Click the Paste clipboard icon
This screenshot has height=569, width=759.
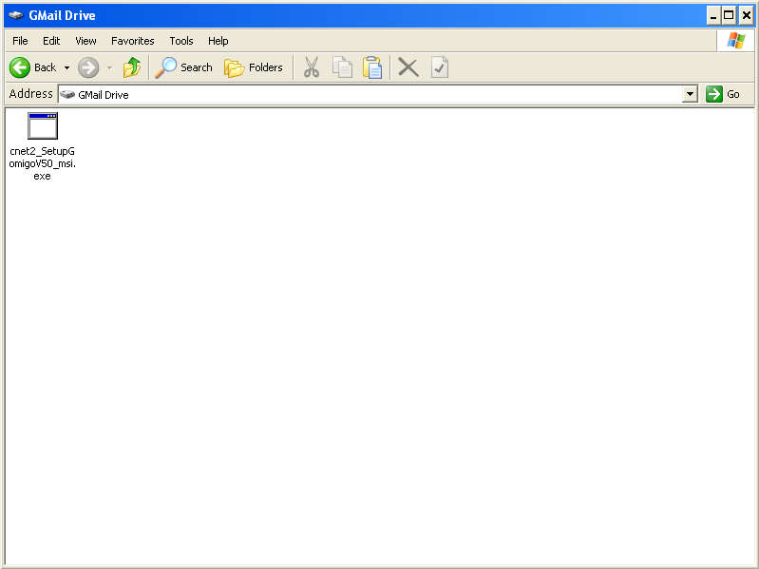pyautogui.click(x=372, y=67)
